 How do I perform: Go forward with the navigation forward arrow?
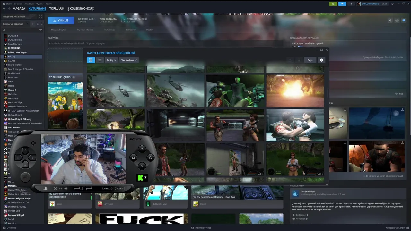point(9,9)
